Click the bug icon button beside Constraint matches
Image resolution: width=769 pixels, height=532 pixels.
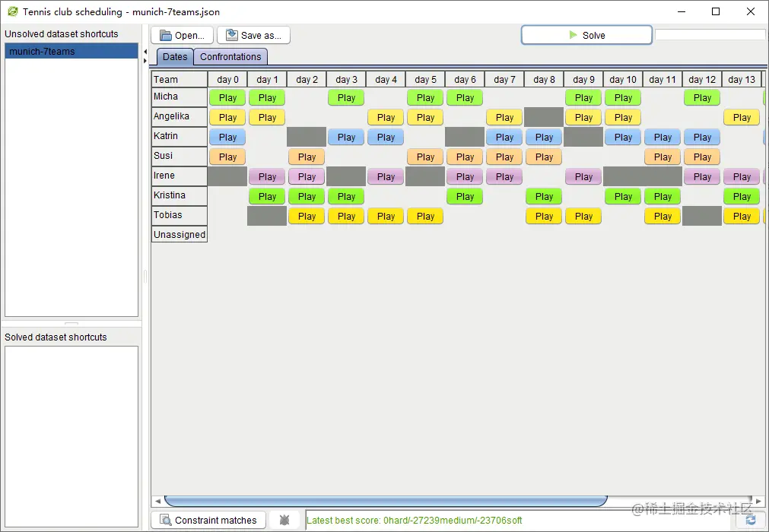tap(284, 520)
